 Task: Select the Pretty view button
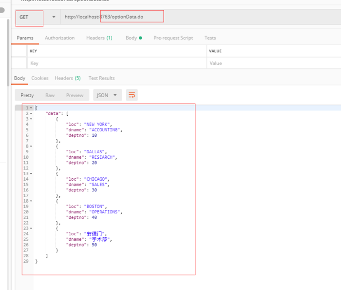[x=27, y=95]
